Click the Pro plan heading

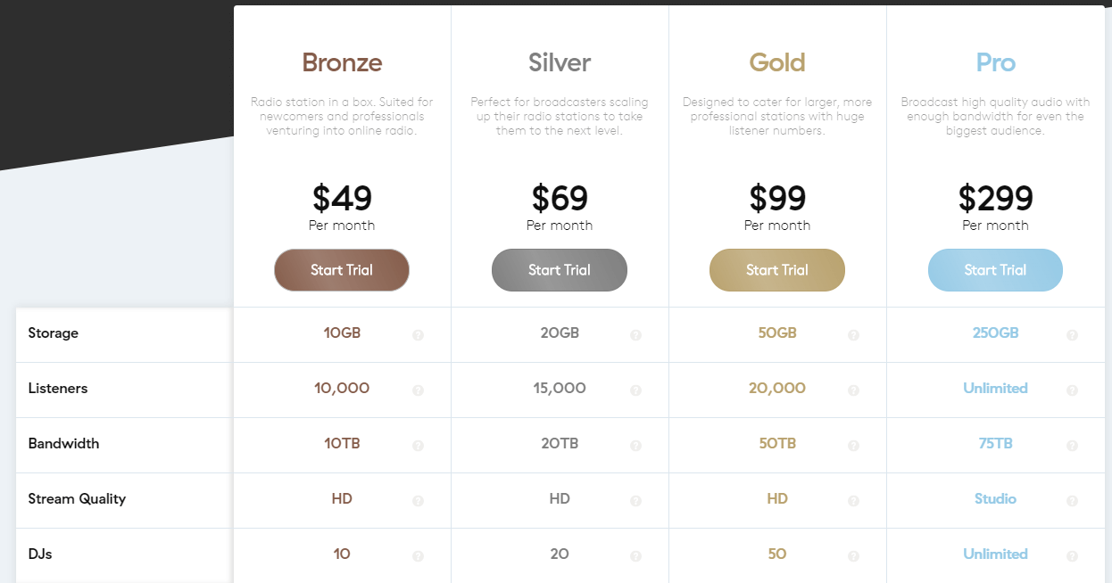tap(995, 62)
